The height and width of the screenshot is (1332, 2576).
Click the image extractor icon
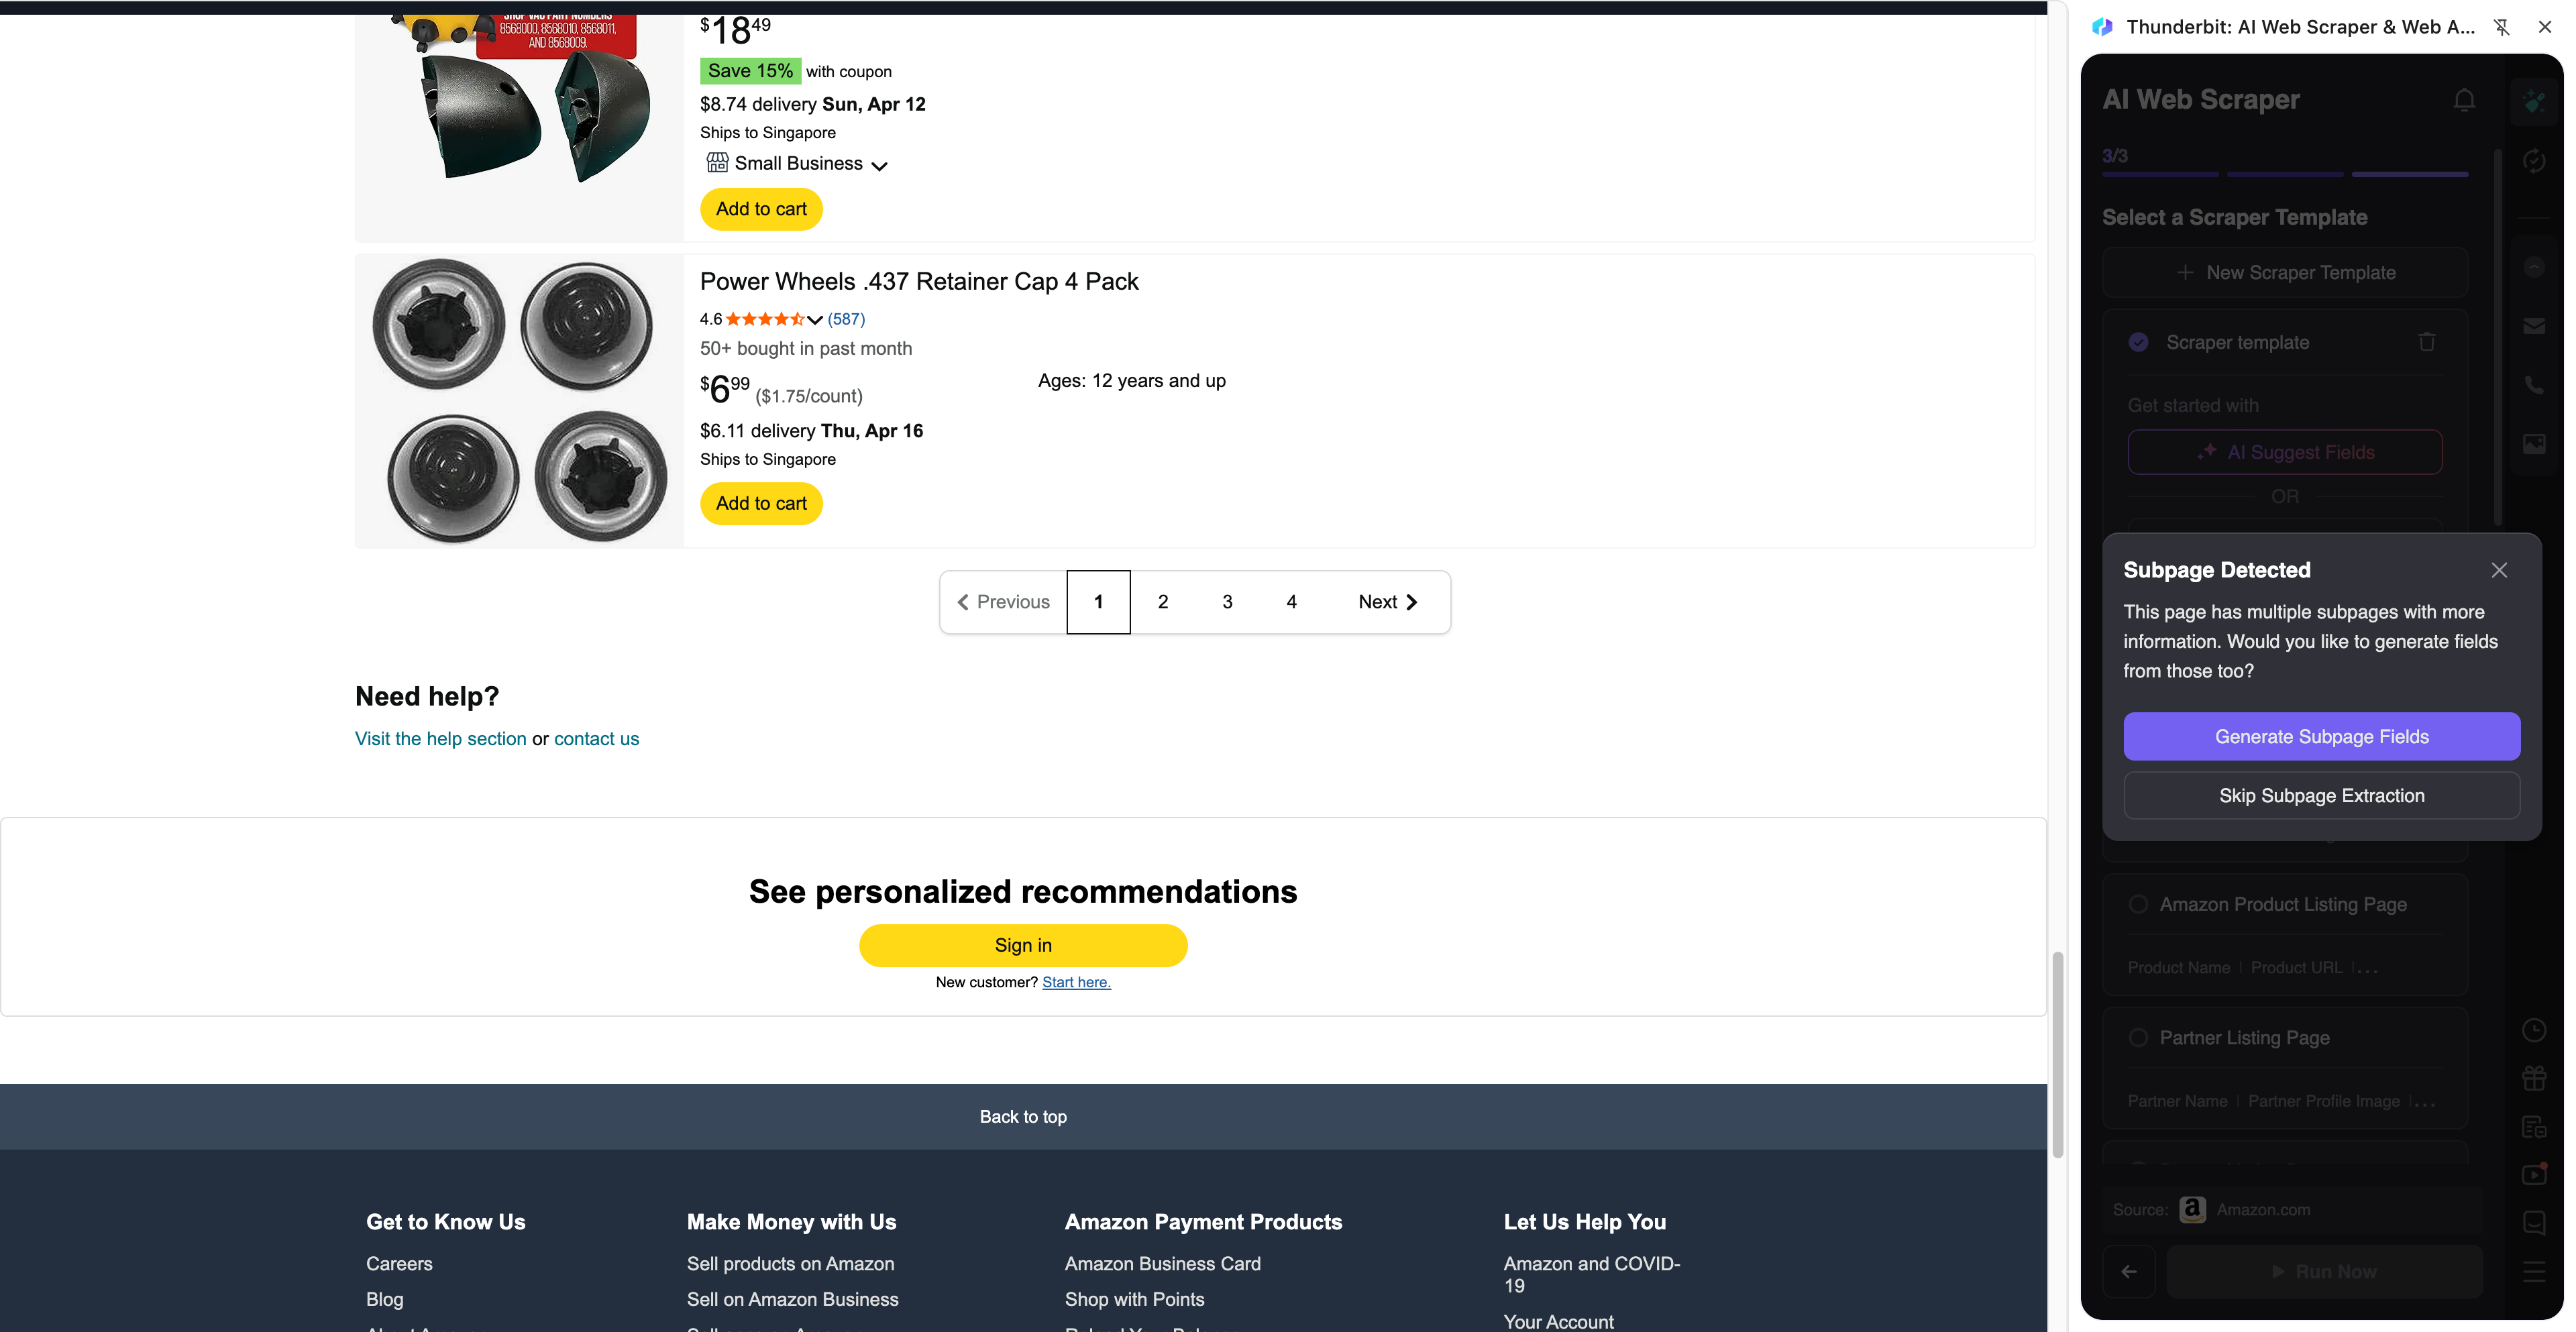[x=2534, y=444]
